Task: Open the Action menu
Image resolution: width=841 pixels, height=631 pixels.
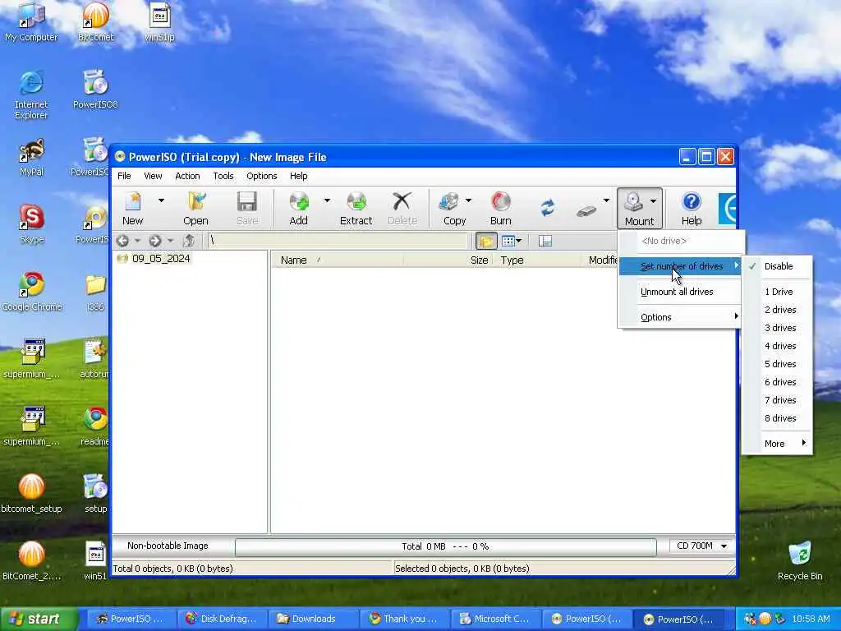Action: (187, 176)
